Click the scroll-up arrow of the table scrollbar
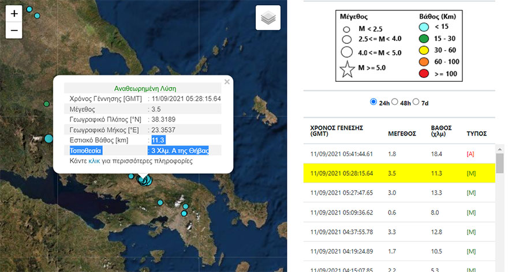Screen dimensions: 508x272 500,148
